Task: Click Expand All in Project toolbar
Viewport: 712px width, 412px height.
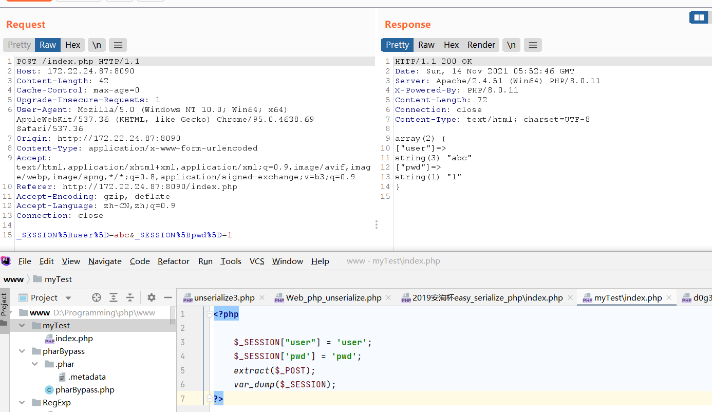Action: coord(114,297)
